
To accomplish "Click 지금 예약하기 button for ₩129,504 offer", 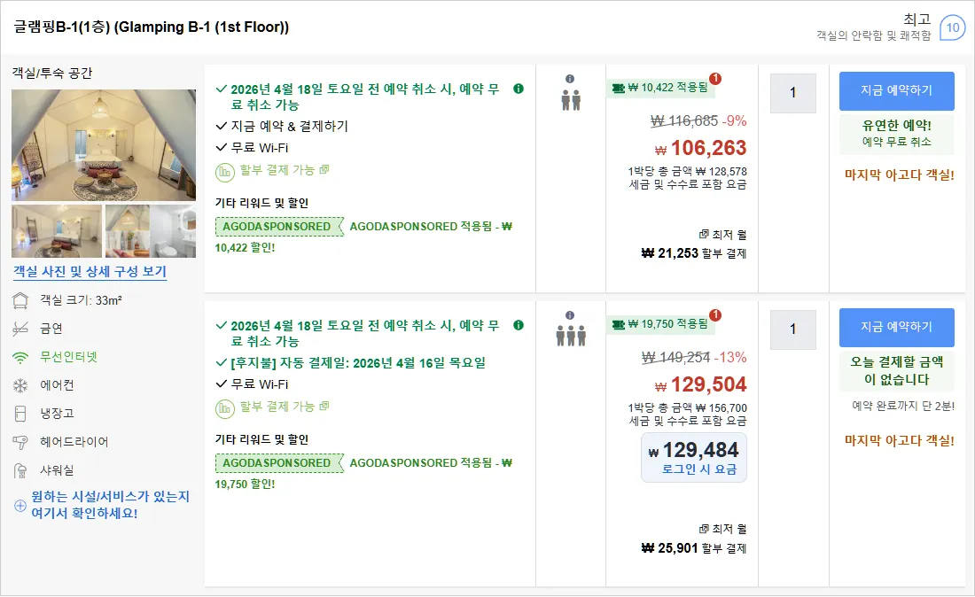I will pos(897,328).
